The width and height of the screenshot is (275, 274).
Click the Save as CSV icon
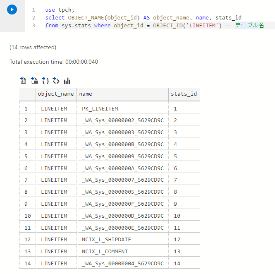click(23, 81)
